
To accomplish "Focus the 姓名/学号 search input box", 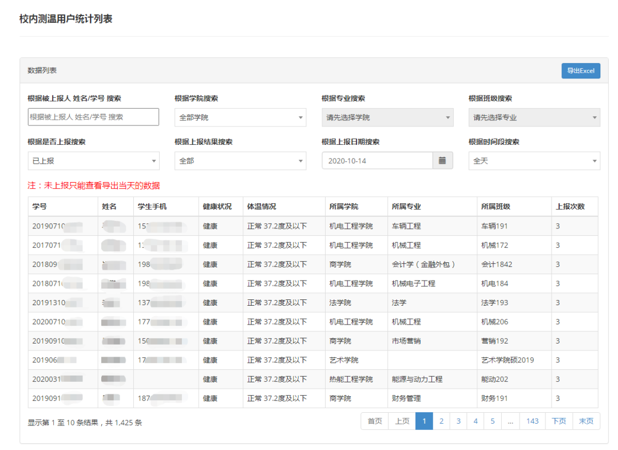I will coord(93,117).
